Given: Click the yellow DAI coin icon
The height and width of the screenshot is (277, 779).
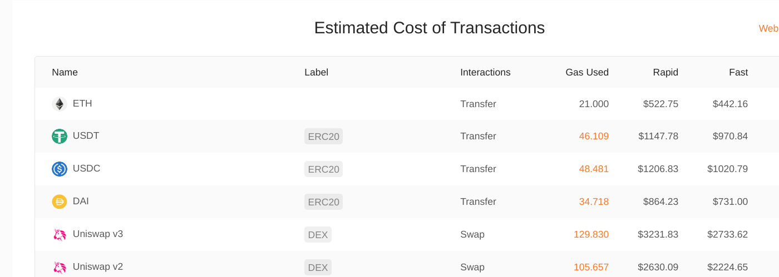Looking at the screenshot, I should (60, 202).
